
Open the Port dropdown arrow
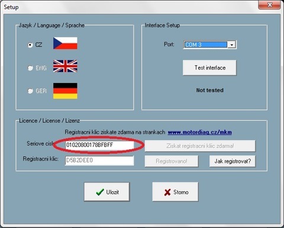point(231,45)
